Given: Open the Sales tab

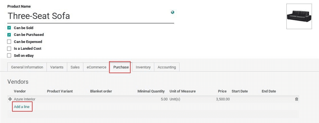Looking at the screenshot, I should pyautogui.click(x=75, y=67).
